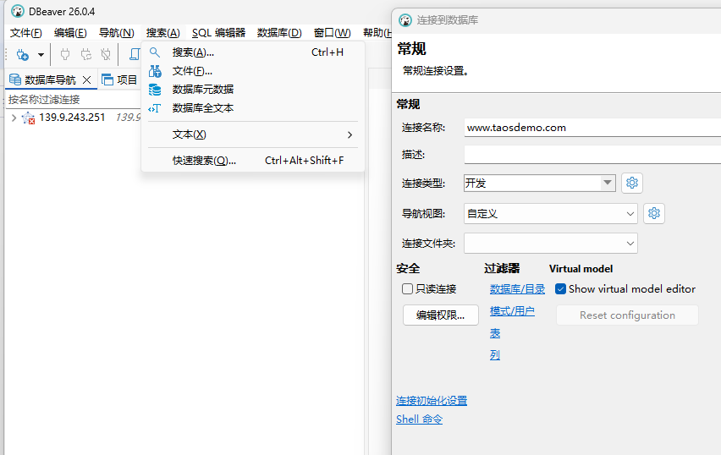The image size is (721, 455).
Task: Open the 数据库(D) menu
Action: (279, 33)
